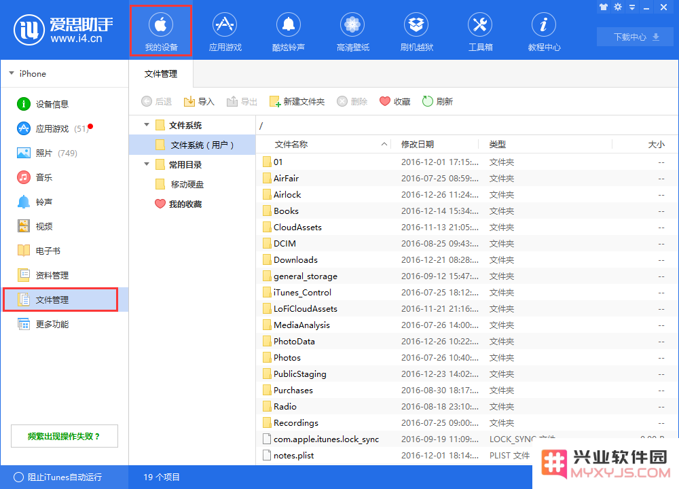Select the iTunes_Control folder
This screenshot has height=489, width=679.
tap(466, 292)
